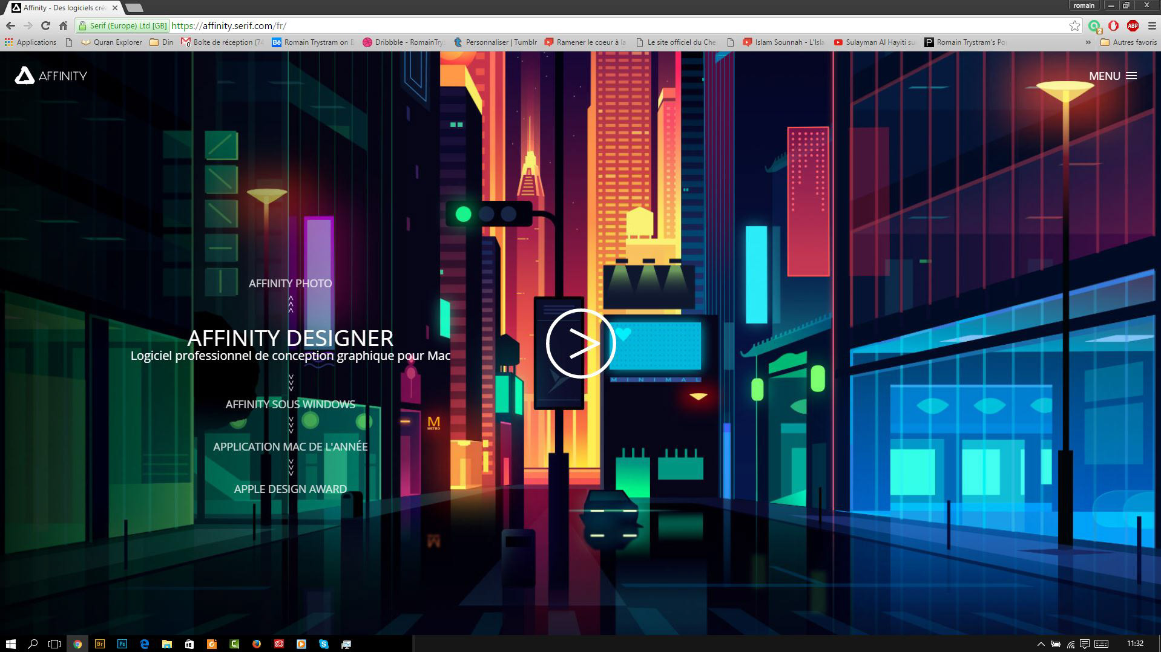This screenshot has height=652, width=1161.
Task: Open the Romain Trystram's Portfolio bookmark
Action: 965,42
